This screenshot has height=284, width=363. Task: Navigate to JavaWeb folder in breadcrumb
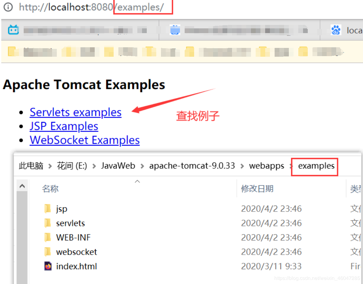point(118,166)
